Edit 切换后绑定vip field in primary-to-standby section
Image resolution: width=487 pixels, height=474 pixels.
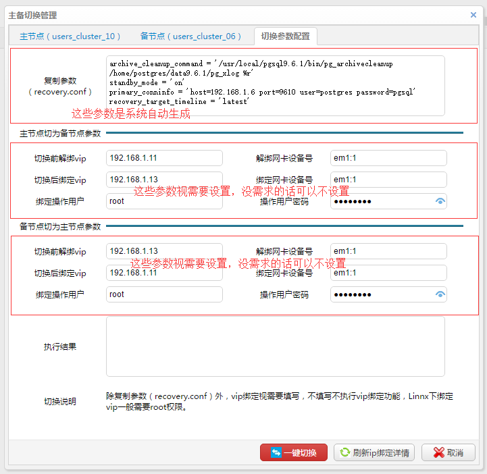[164, 180]
